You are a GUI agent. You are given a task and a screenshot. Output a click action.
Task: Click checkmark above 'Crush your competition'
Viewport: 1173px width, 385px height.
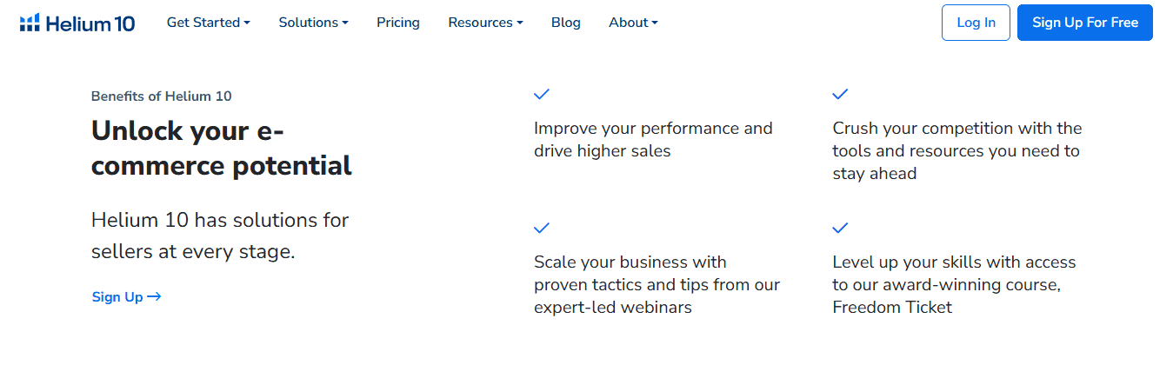[x=840, y=94]
